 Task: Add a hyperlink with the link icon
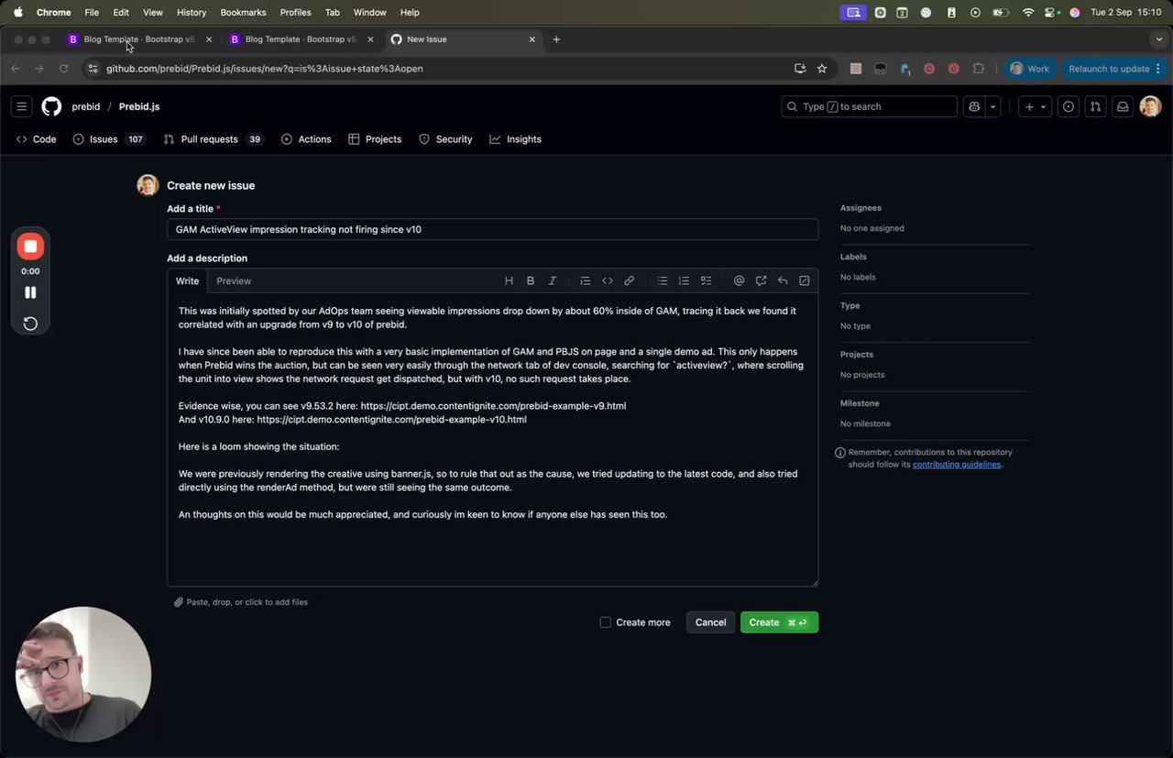coord(630,280)
